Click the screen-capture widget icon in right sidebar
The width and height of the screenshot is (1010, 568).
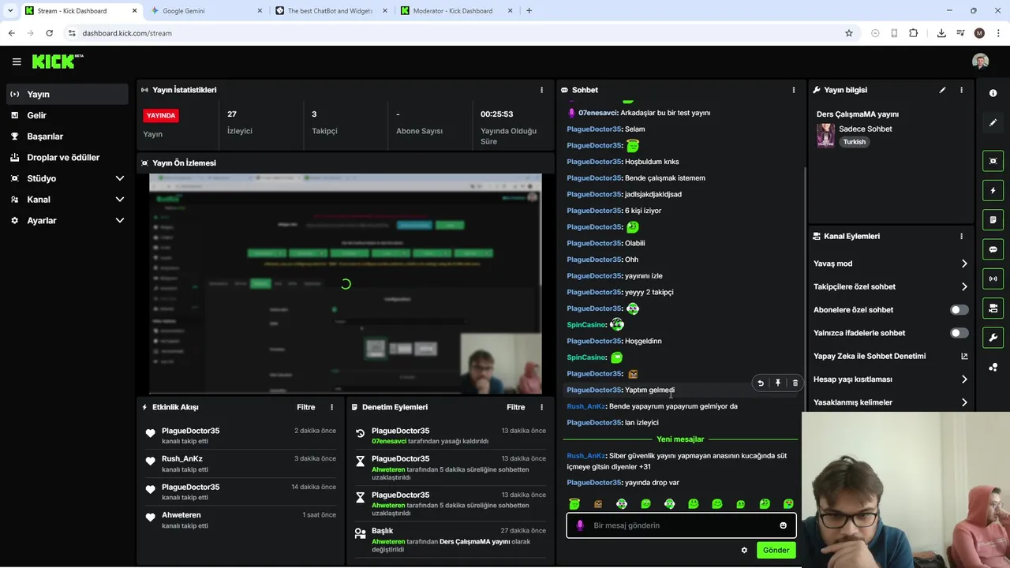993,161
